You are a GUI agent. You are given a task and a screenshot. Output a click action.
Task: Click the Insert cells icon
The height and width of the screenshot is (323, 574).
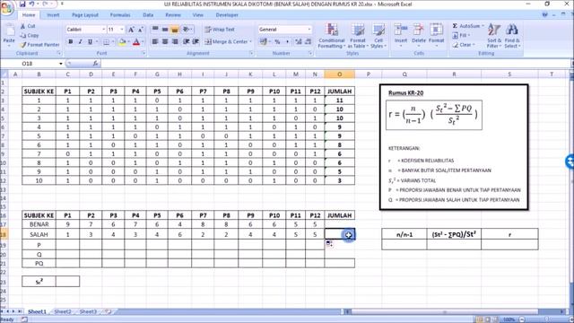click(401, 30)
